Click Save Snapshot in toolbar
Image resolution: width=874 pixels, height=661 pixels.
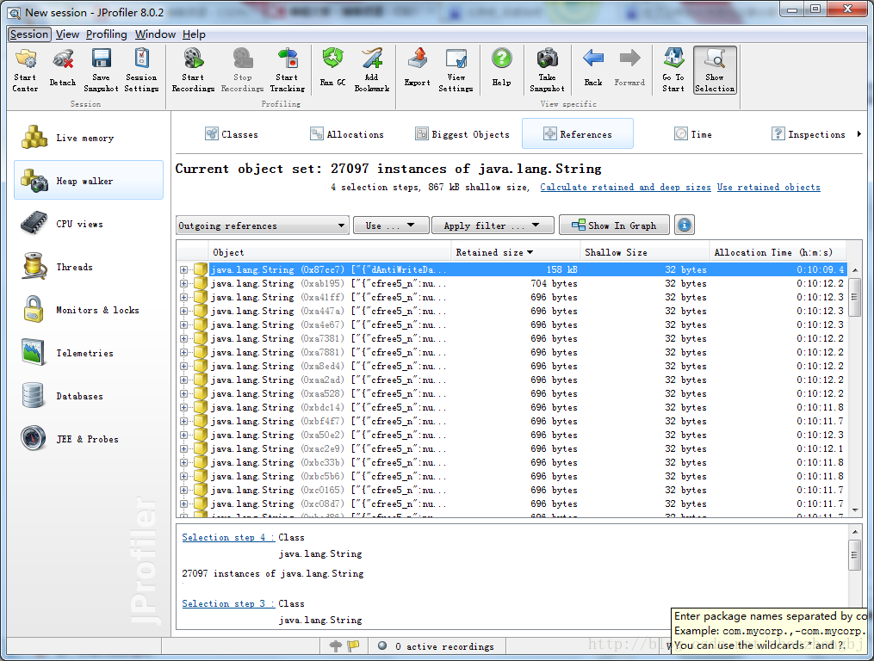click(x=101, y=71)
